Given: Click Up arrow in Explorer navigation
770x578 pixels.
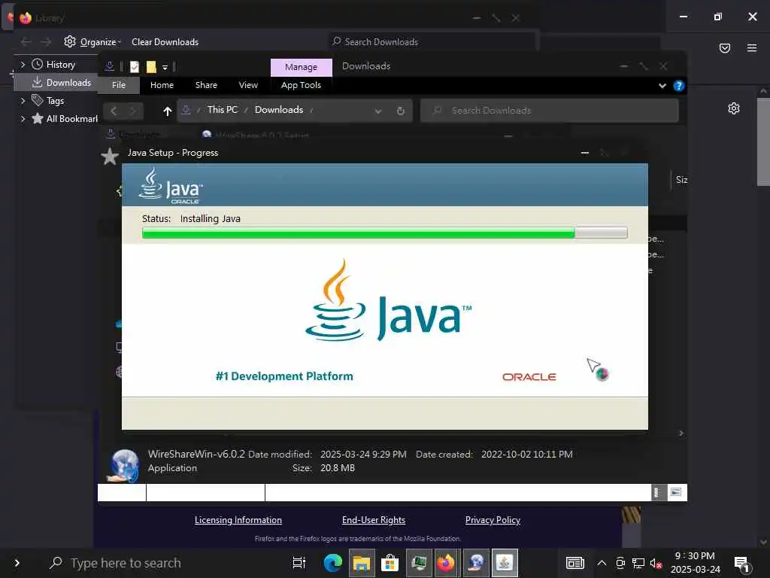Looking at the screenshot, I should click(168, 111).
